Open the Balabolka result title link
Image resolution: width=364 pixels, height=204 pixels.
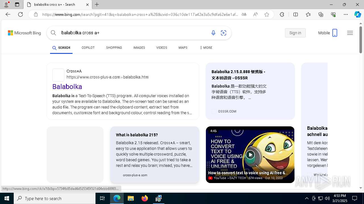pyautogui.click(x=67, y=87)
